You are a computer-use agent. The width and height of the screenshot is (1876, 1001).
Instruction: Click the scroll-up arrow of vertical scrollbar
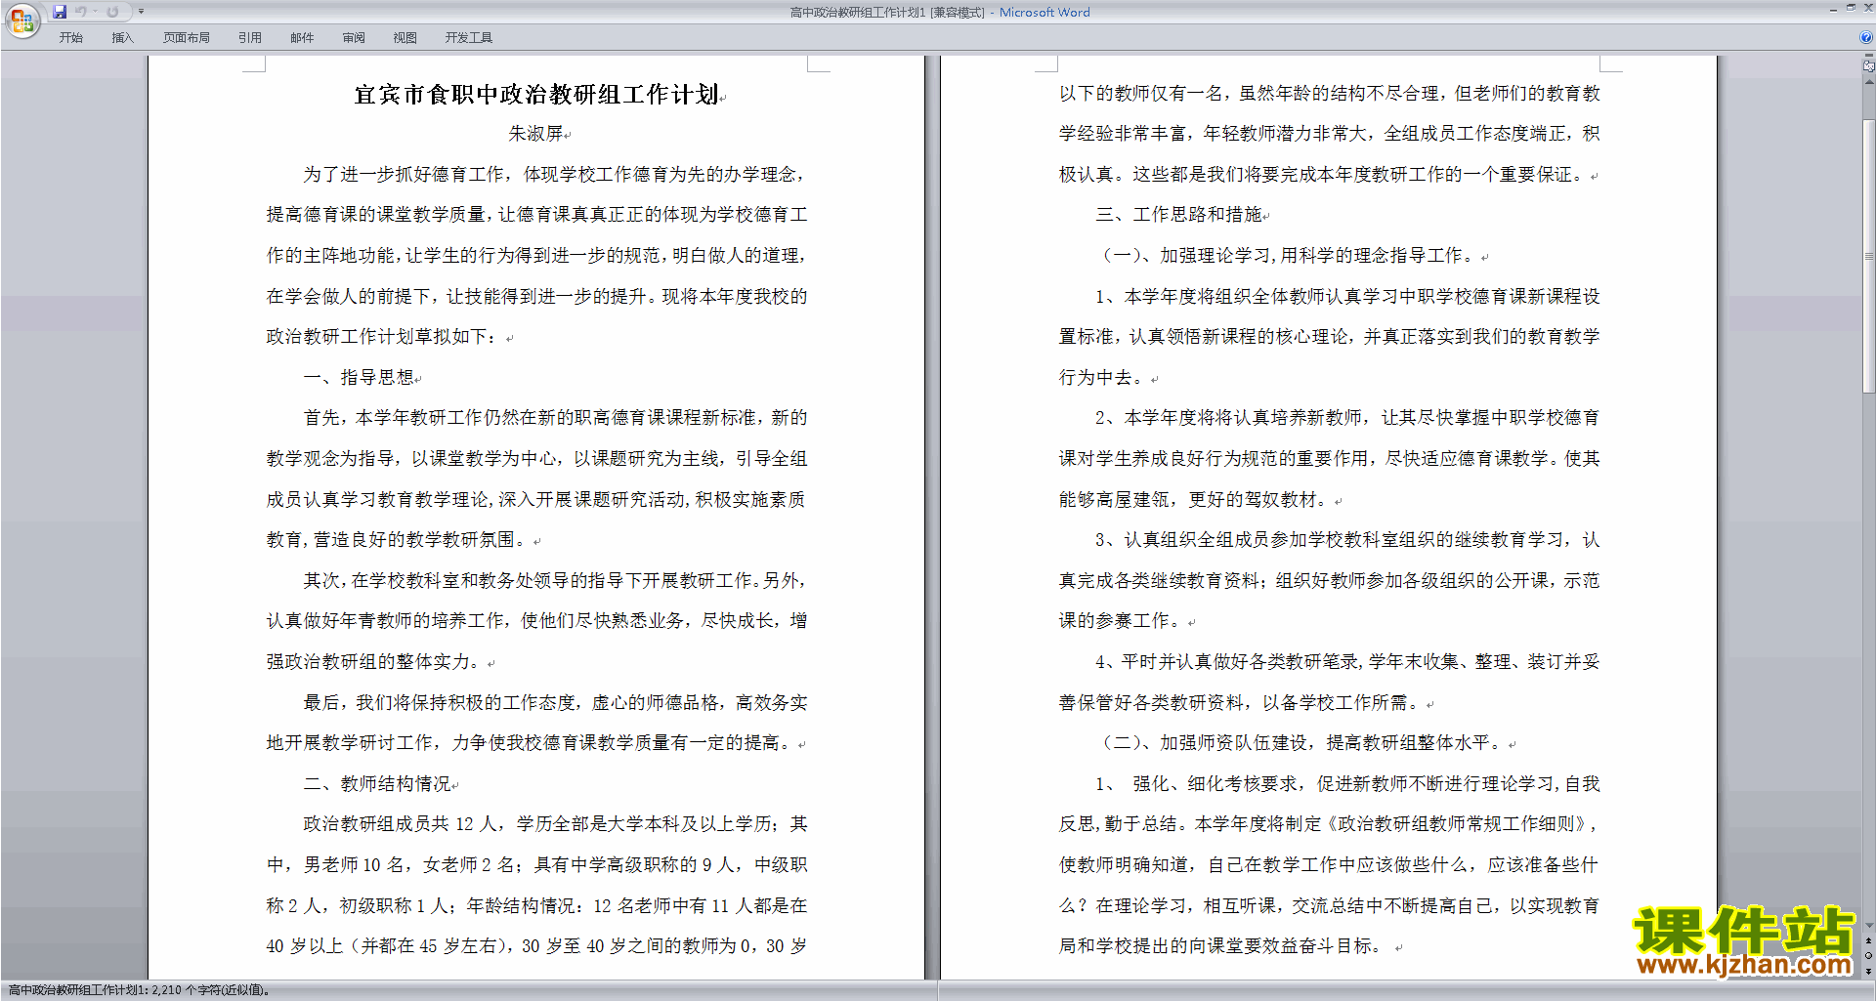(1868, 82)
